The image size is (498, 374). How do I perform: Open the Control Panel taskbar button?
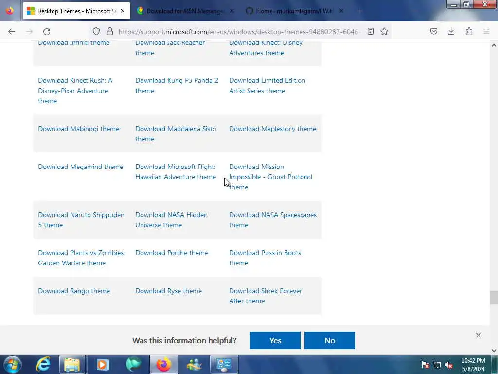pyautogui.click(x=224, y=364)
